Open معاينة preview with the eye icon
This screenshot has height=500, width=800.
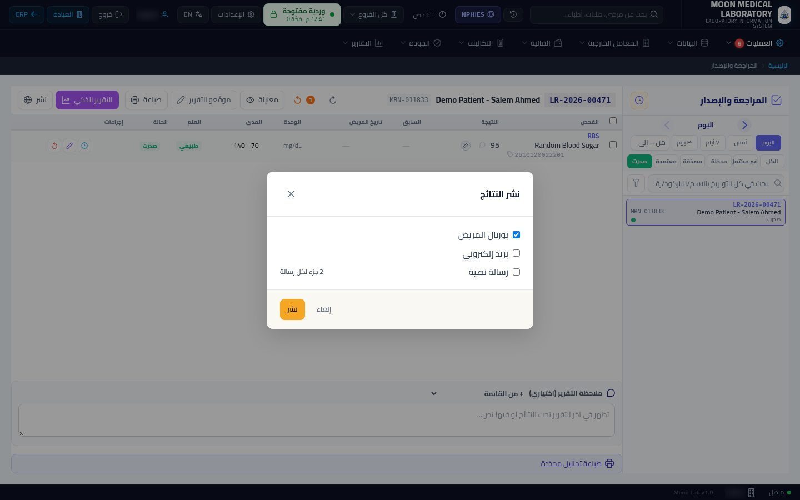(262, 100)
